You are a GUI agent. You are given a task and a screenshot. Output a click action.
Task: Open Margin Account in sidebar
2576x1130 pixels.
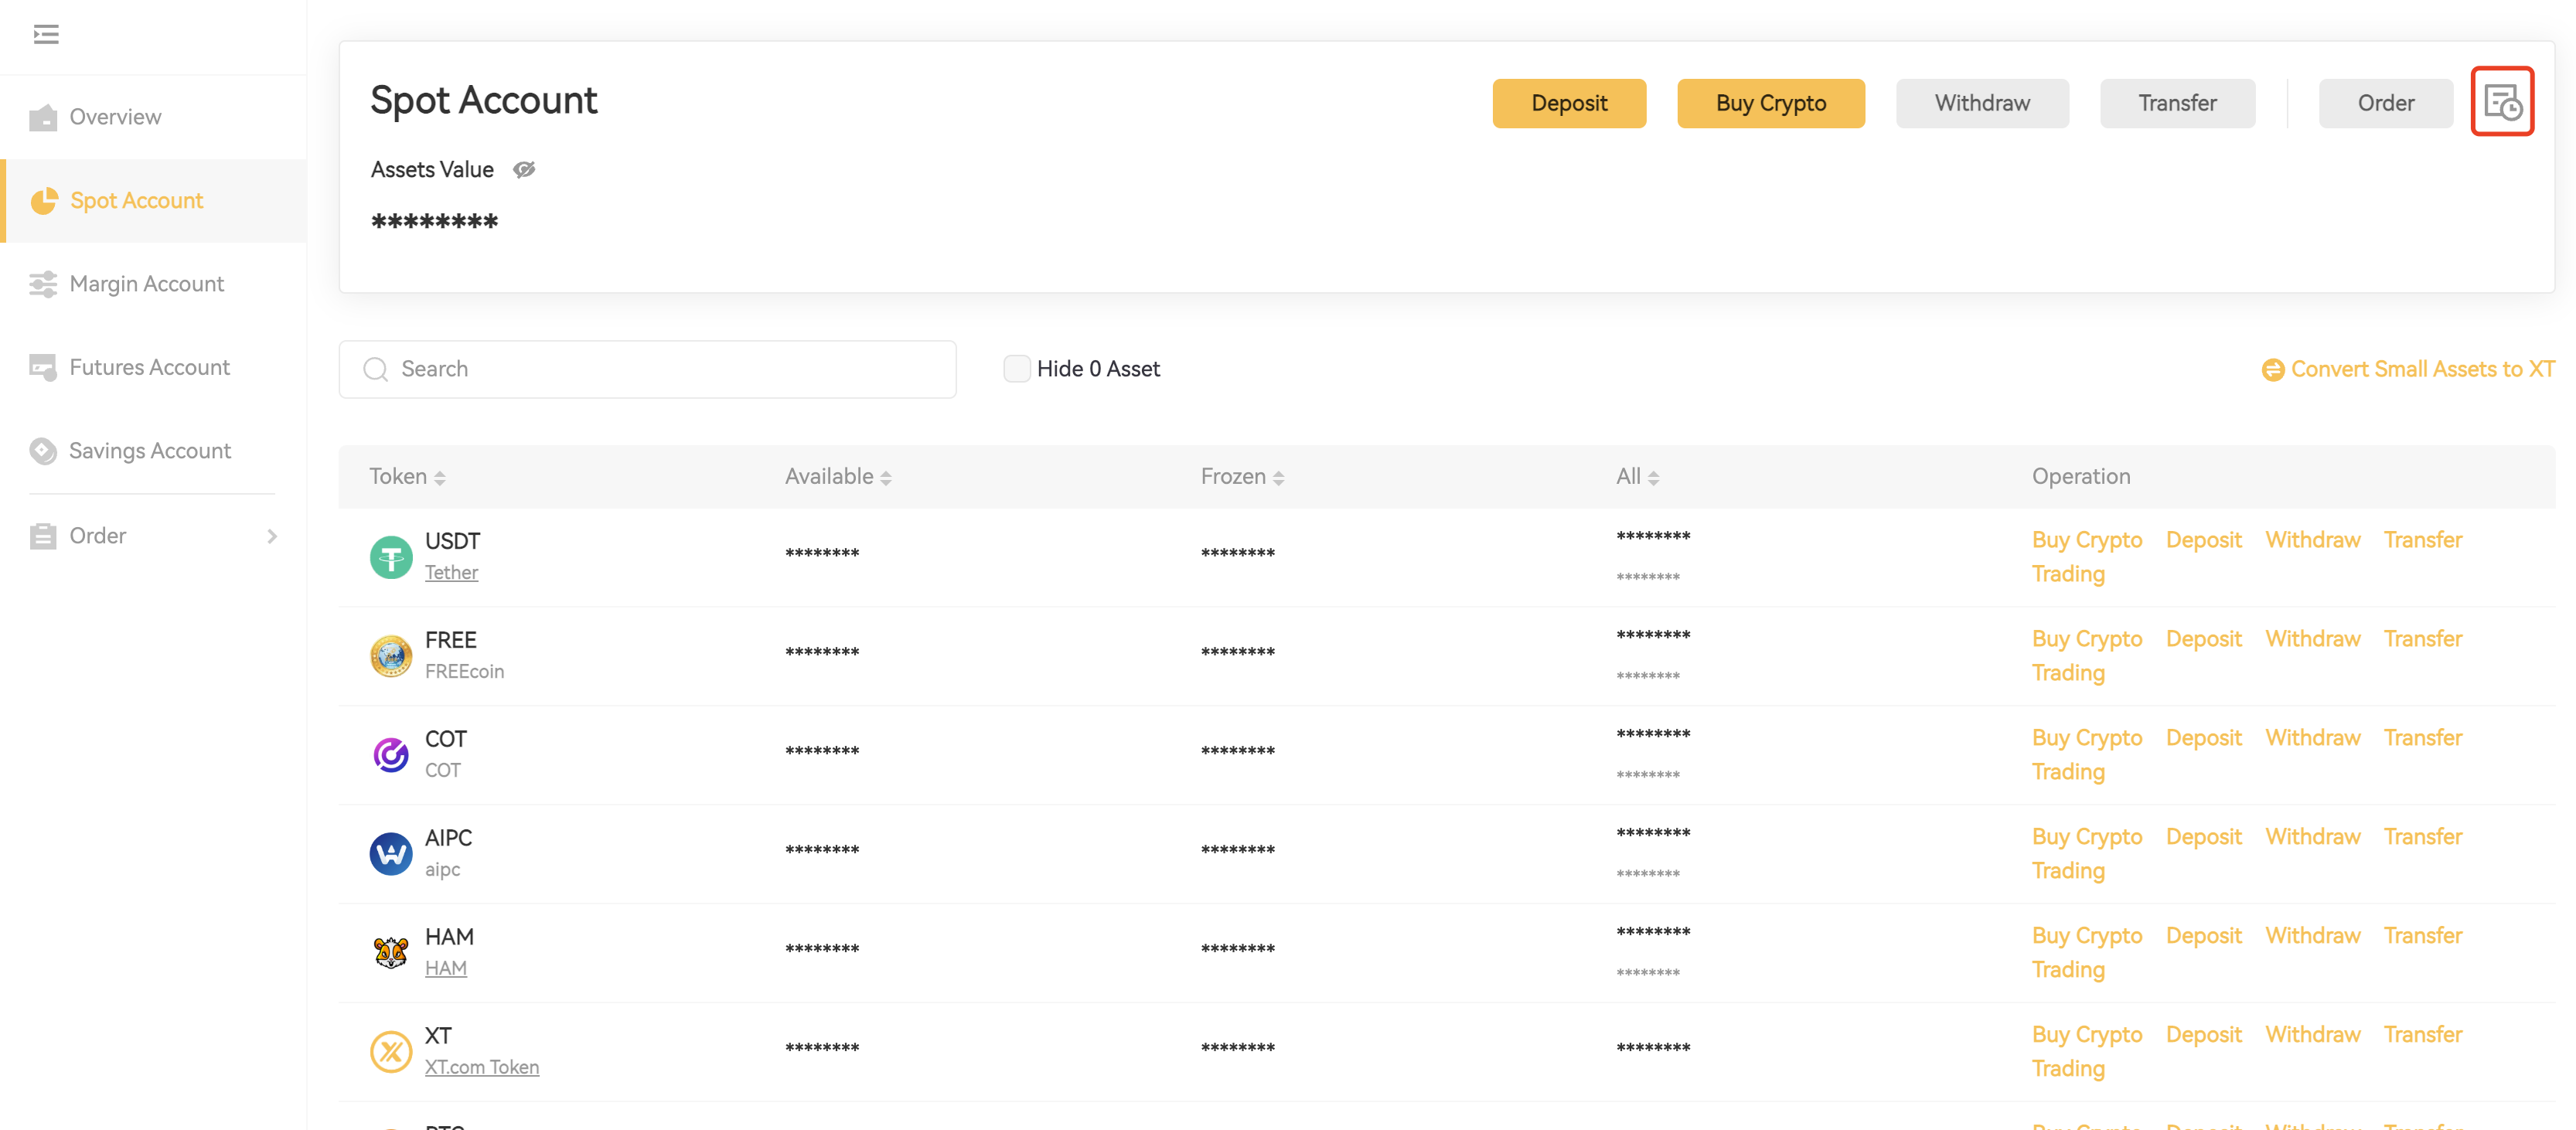[147, 284]
